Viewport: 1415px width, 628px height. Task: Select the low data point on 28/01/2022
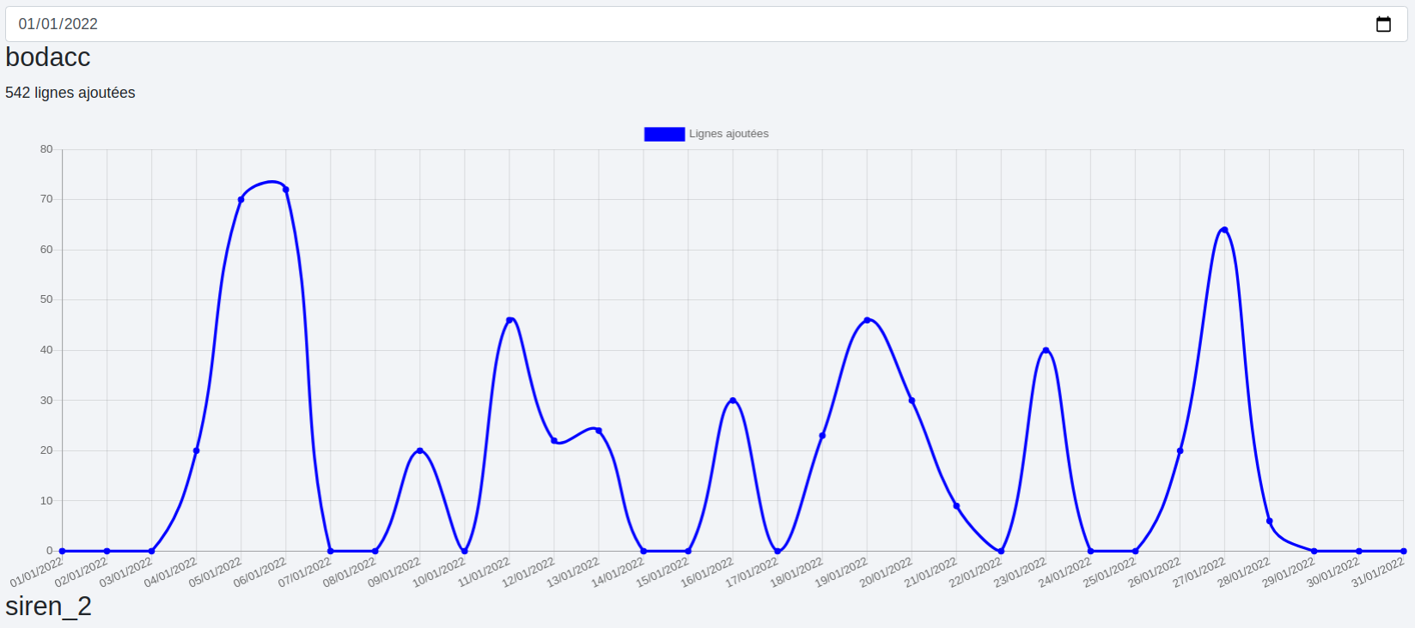(1269, 522)
